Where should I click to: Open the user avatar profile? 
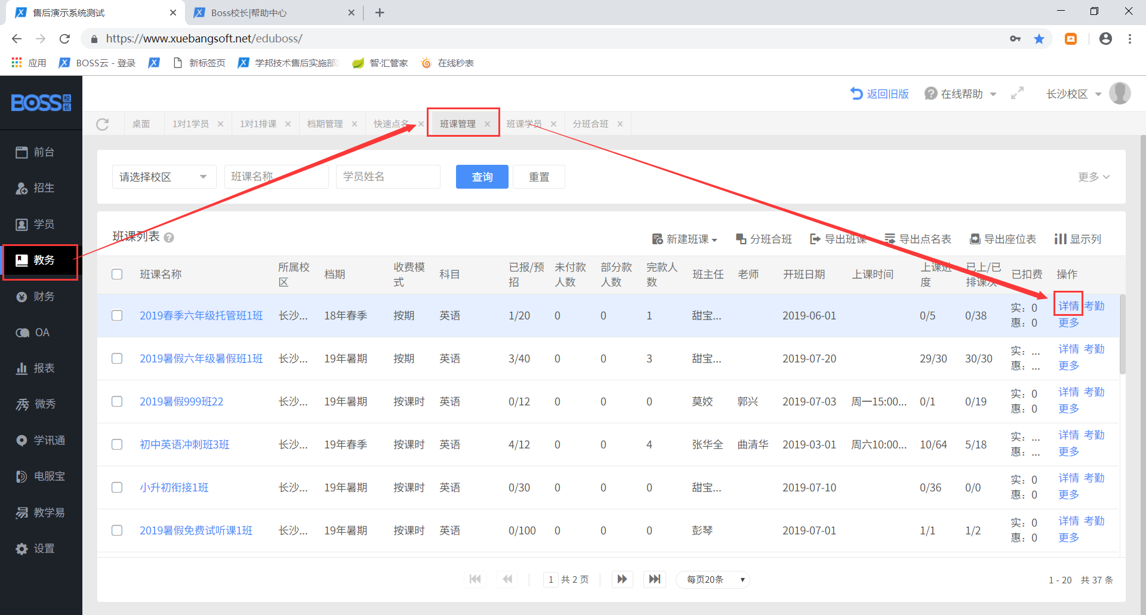(1119, 94)
